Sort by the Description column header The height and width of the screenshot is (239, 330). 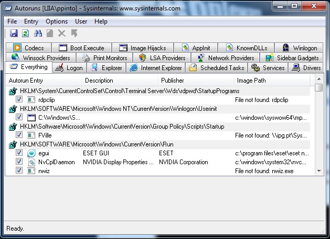point(120,81)
